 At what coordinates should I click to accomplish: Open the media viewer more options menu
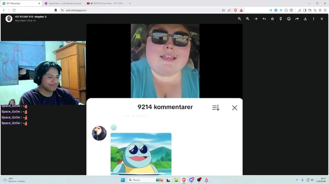pos(313,19)
